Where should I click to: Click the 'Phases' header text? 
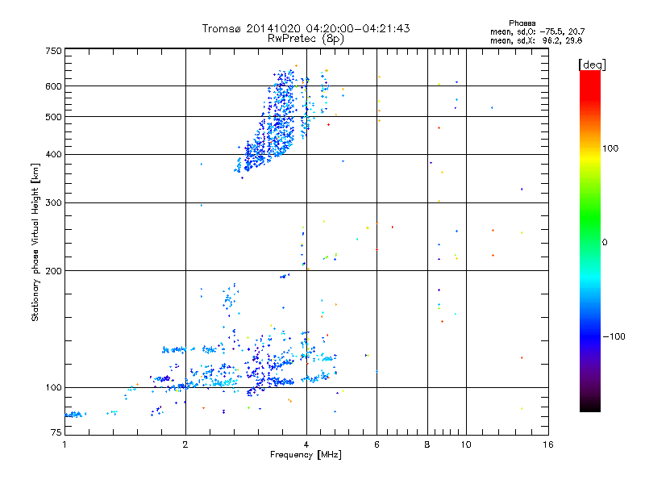click(x=522, y=23)
